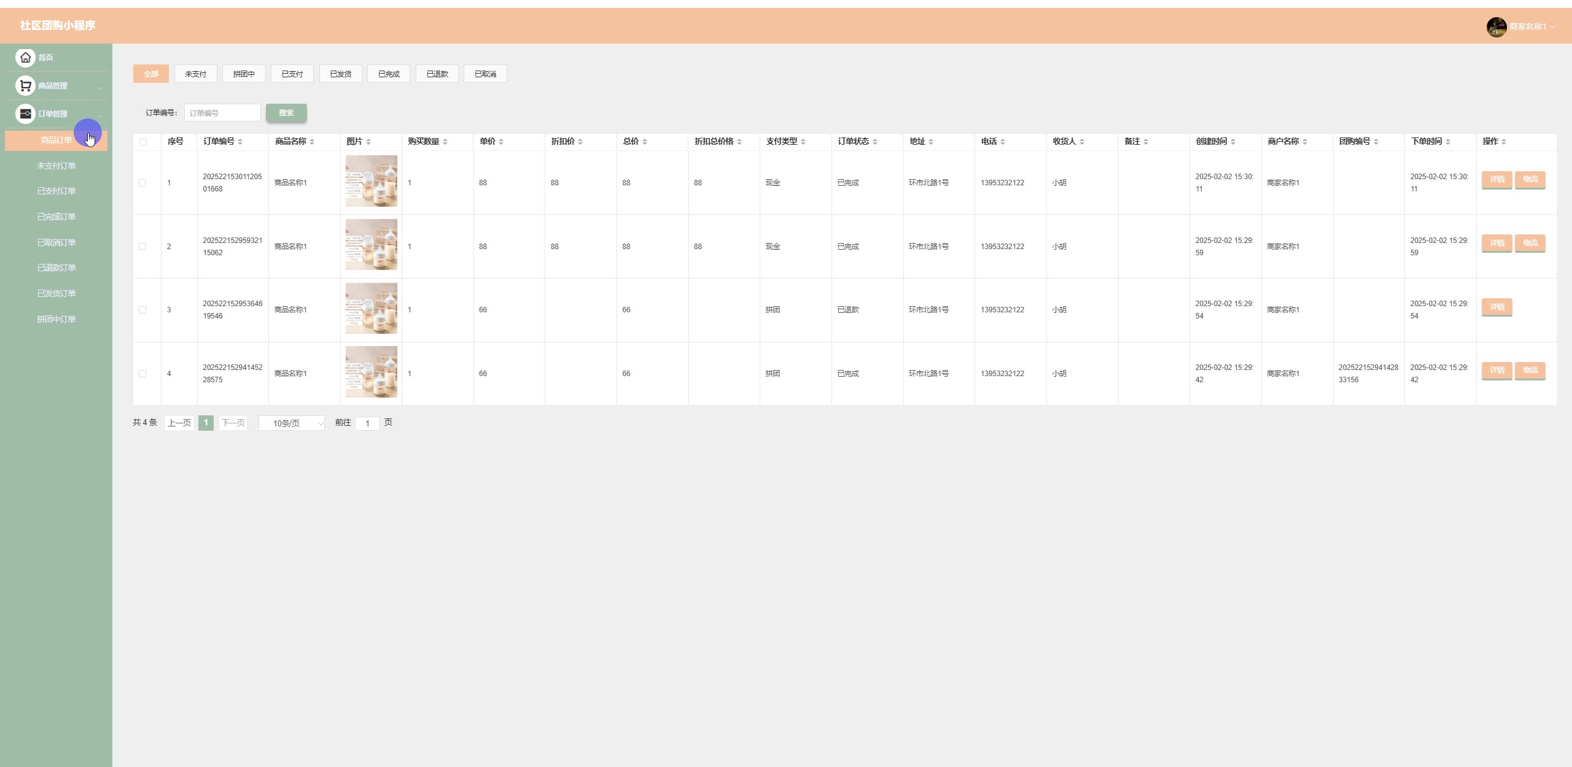Sort by 订单编号 column arrows
The height and width of the screenshot is (767, 1572).
240,142
